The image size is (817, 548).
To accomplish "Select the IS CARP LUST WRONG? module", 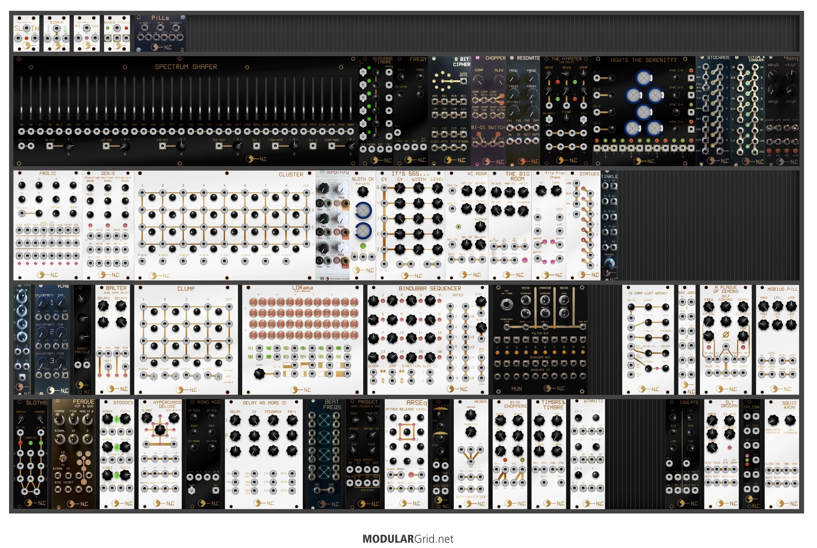I will click(648, 340).
